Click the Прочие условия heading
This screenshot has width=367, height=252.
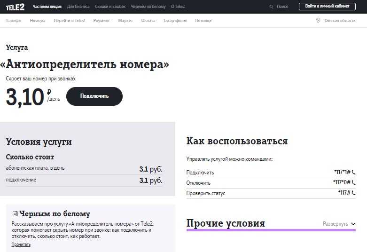point(226,223)
